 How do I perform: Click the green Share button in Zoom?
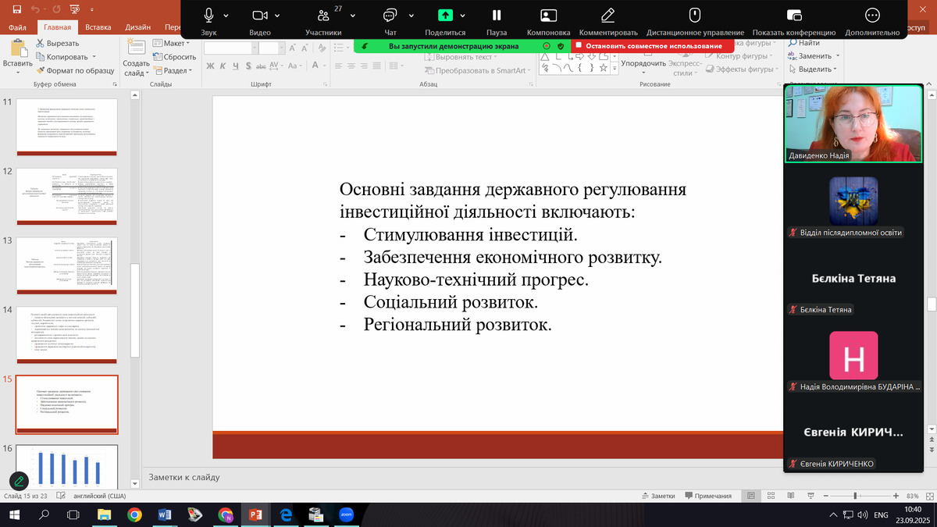(x=445, y=15)
